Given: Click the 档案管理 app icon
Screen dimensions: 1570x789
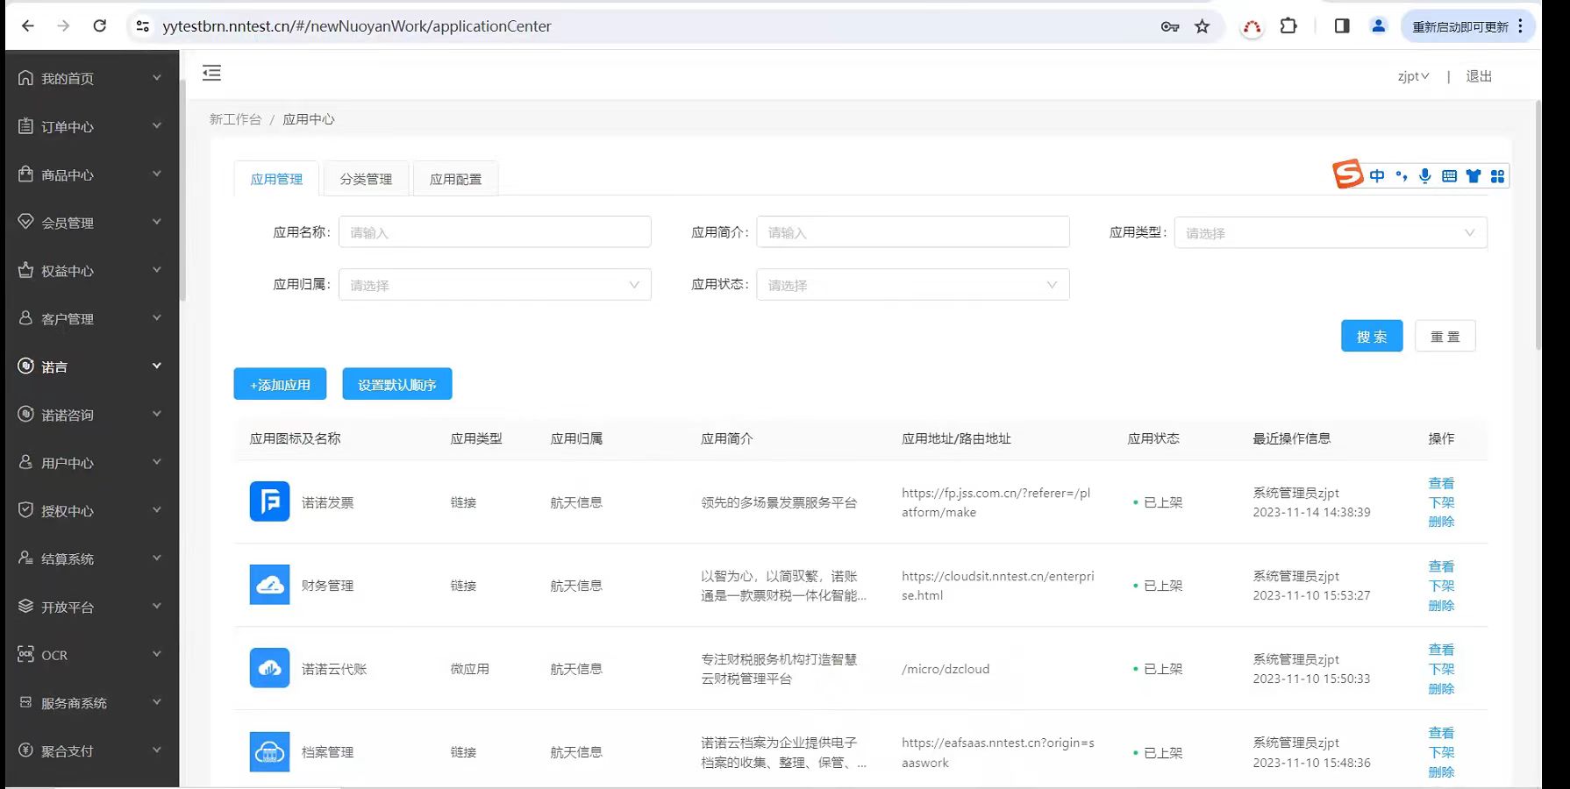Looking at the screenshot, I should tap(269, 751).
